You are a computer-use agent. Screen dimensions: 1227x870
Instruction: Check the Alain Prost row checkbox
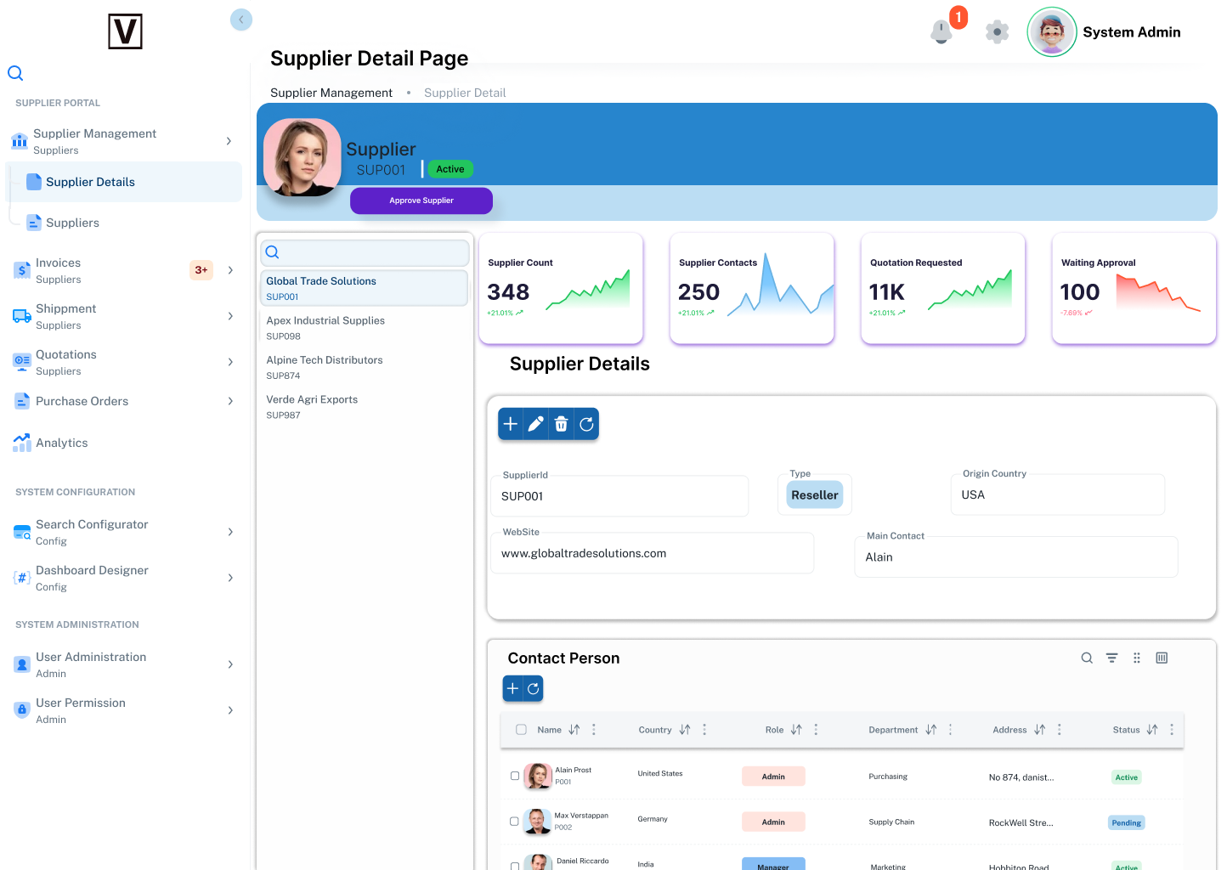pyautogui.click(x=515, y=776)
